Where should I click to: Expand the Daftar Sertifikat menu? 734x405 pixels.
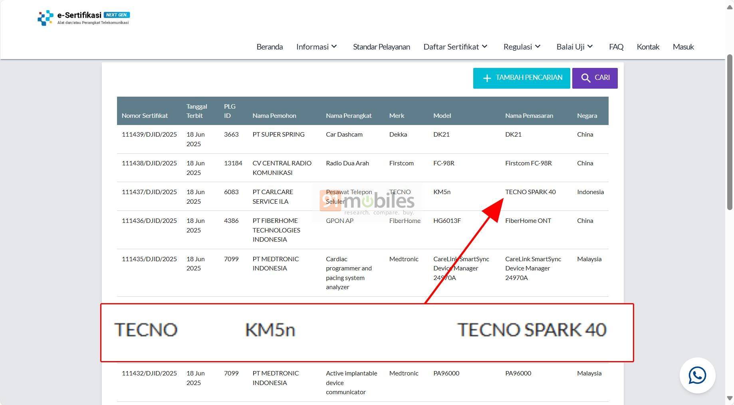[x=456, y=47]
